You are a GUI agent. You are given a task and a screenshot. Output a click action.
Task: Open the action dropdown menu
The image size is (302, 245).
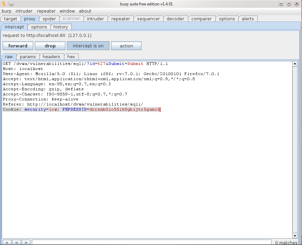coord(126,46)
